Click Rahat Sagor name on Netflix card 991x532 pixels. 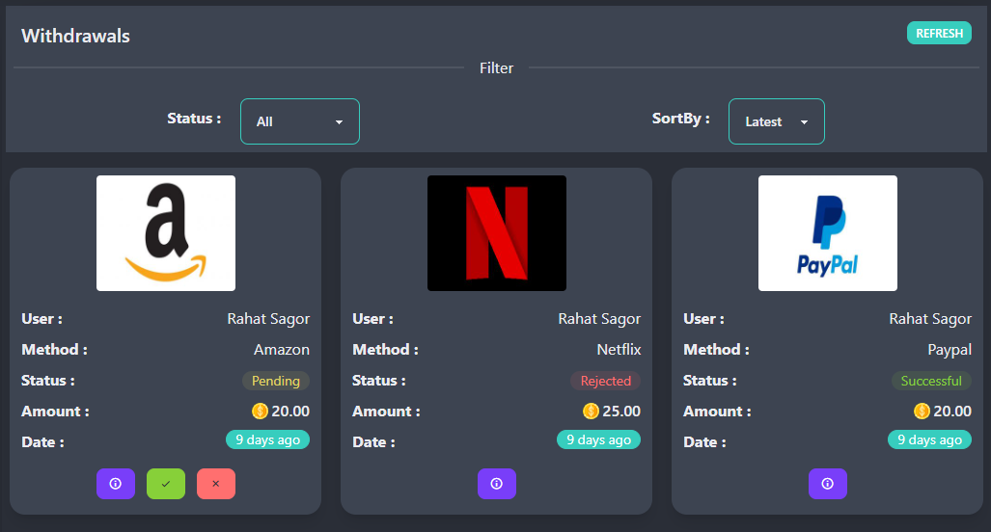[599, 319]
